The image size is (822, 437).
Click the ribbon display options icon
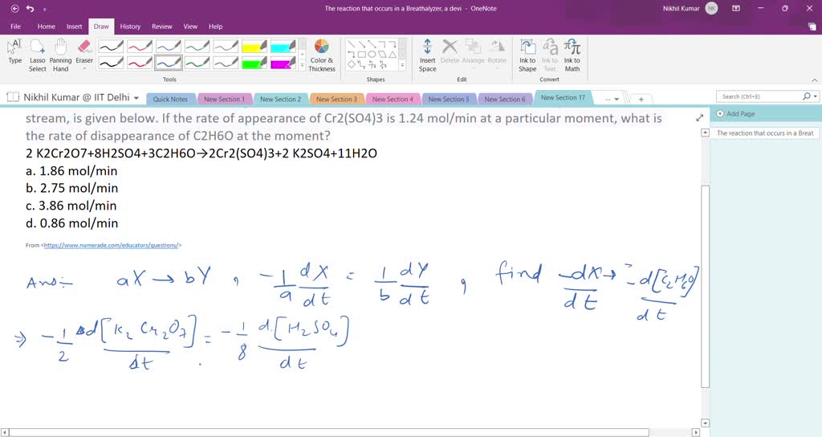pos(736,8)
